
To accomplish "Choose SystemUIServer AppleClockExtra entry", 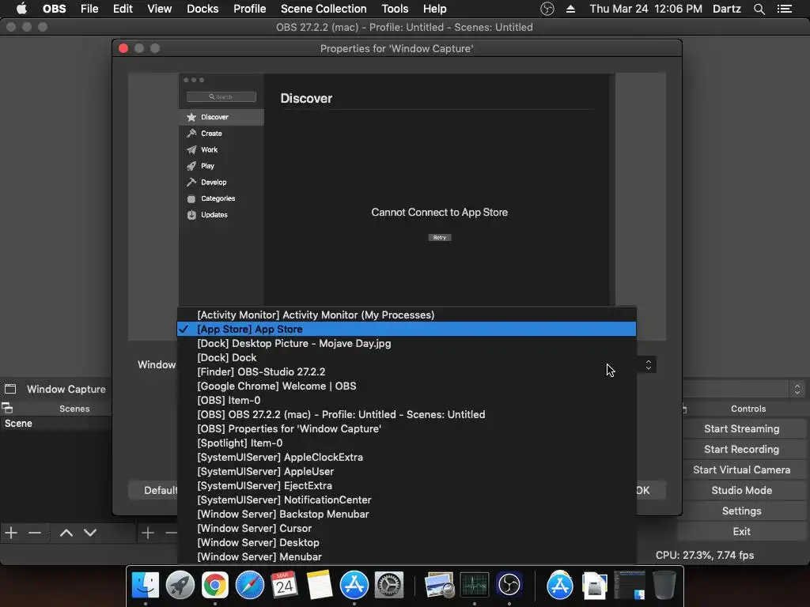I will pos(407,458).
